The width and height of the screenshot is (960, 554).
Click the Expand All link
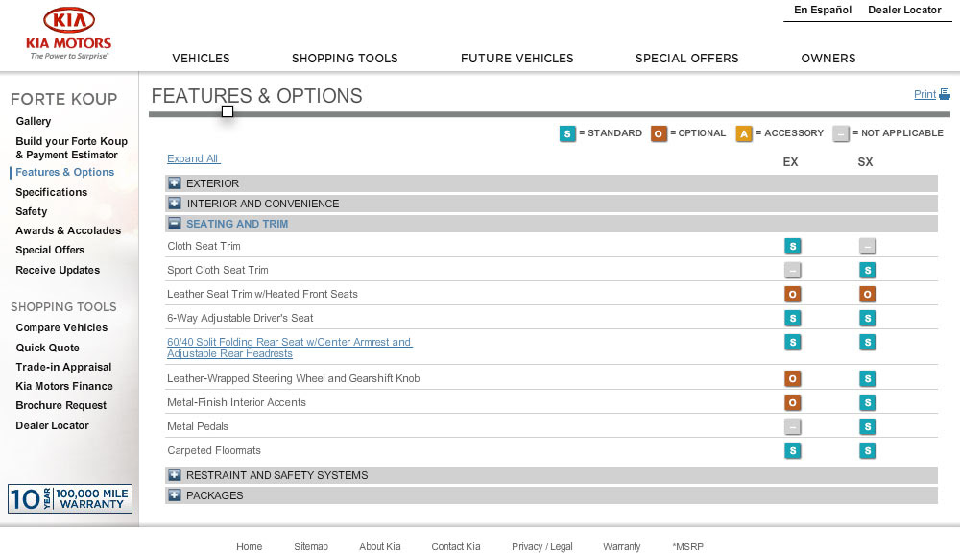click(x=194, y=158)
